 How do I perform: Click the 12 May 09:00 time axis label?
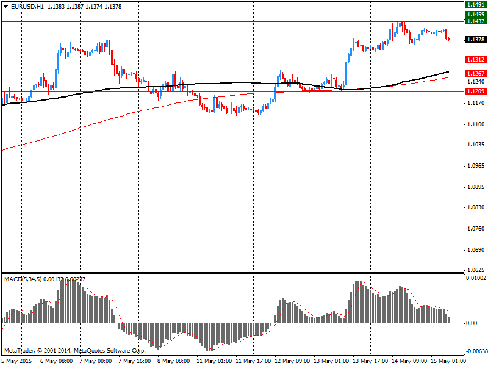click(x=292, y=361)
